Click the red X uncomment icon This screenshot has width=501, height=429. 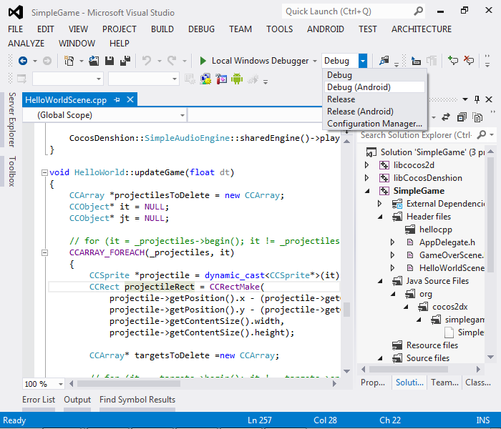coord(469,60)
